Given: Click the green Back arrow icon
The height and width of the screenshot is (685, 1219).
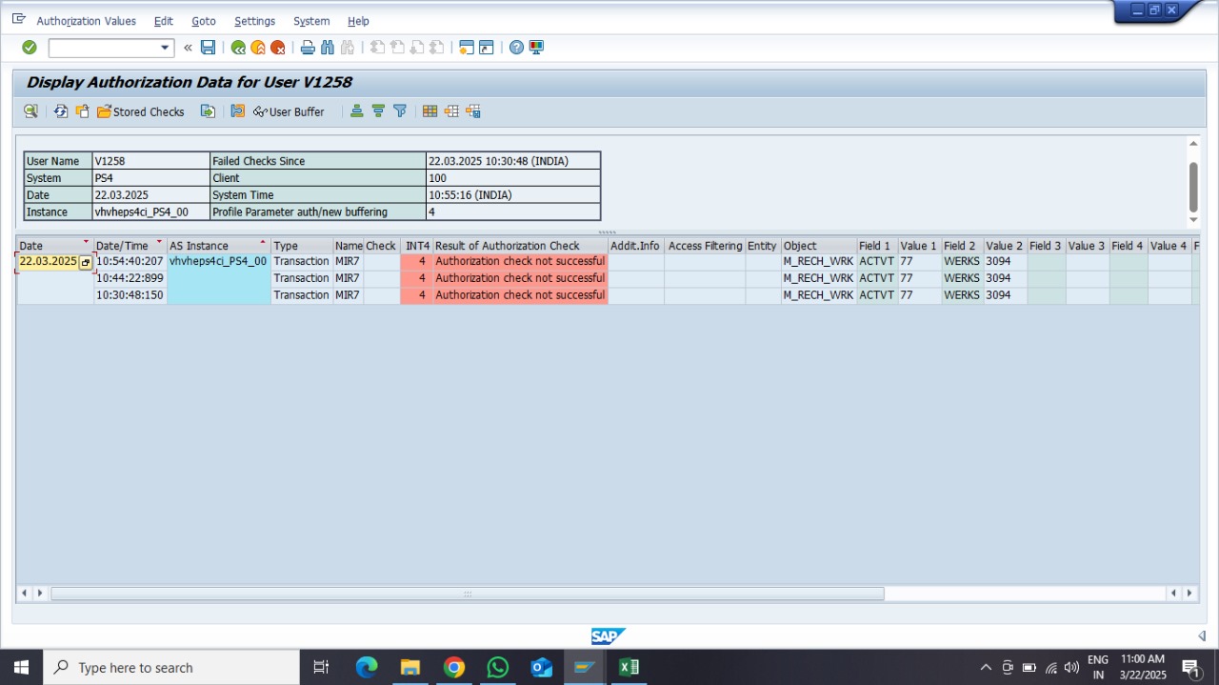Looking at the screenshot, I should coord(238,48).
